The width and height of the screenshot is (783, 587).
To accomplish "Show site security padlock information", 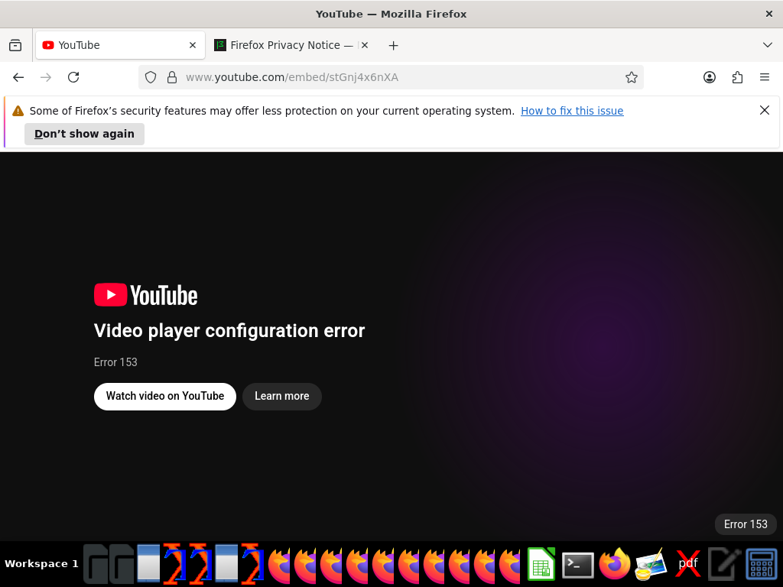I will coord(172,77).
